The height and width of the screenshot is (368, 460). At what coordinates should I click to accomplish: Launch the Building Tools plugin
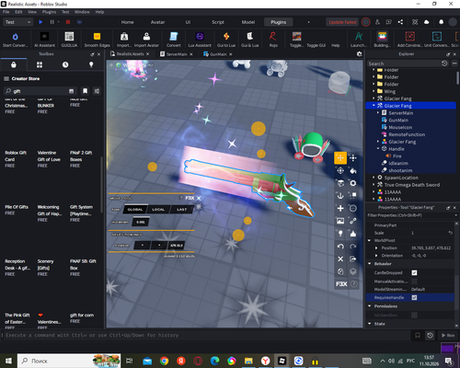coord(382,40)
